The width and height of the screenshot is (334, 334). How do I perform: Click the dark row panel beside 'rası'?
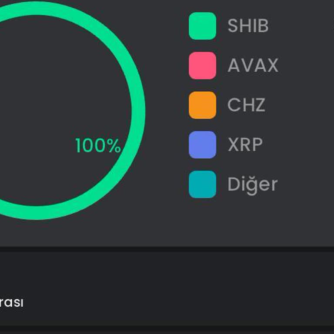(174, 291)
